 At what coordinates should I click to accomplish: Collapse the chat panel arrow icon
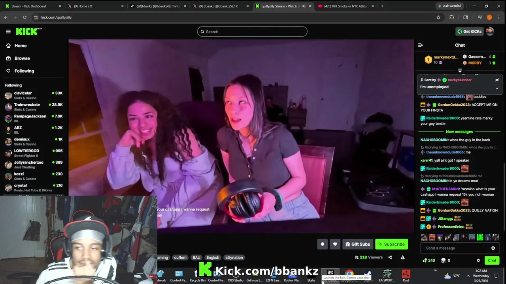click(420, 45)
